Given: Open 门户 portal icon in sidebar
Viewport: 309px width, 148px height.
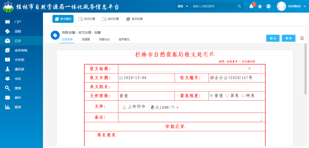Looking at the screenshot, I should (x=7, y=22).
